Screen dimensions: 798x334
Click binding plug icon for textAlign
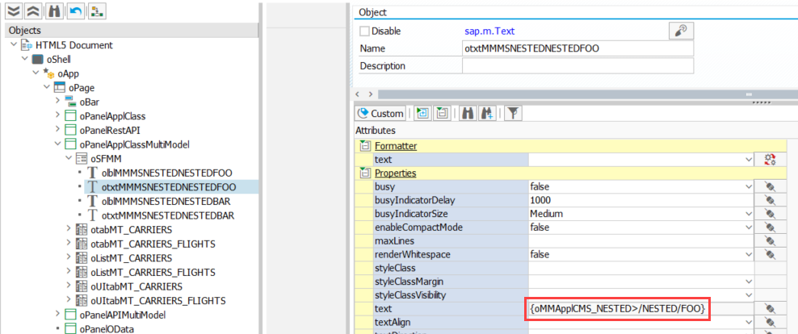(770, 322)
